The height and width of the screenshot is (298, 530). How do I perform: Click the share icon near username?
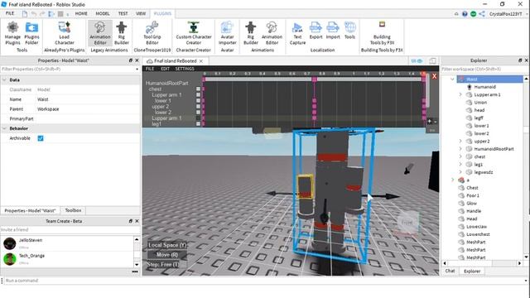(x=482, y=14)
